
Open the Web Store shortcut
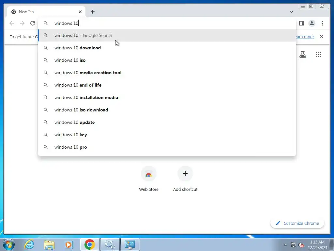[149, 179]
